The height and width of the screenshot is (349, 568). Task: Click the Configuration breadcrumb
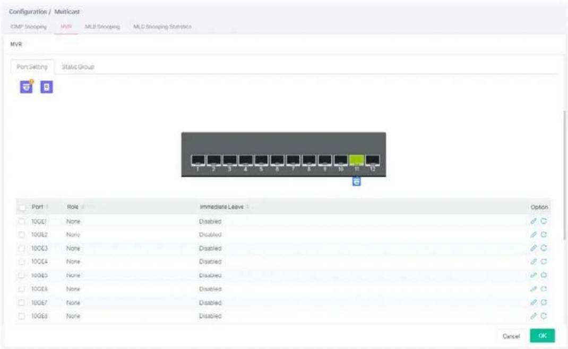coord(28,12)
